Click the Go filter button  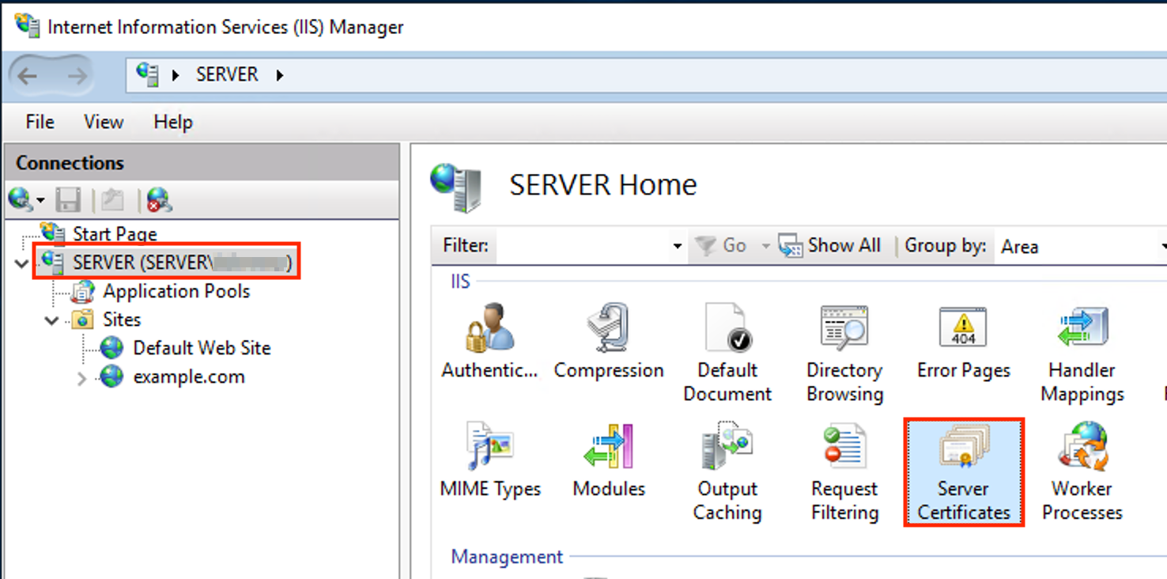[x=721, y=246]
